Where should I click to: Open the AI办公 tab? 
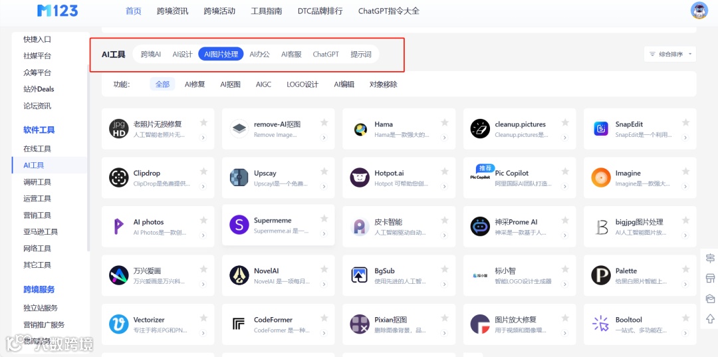260,54
